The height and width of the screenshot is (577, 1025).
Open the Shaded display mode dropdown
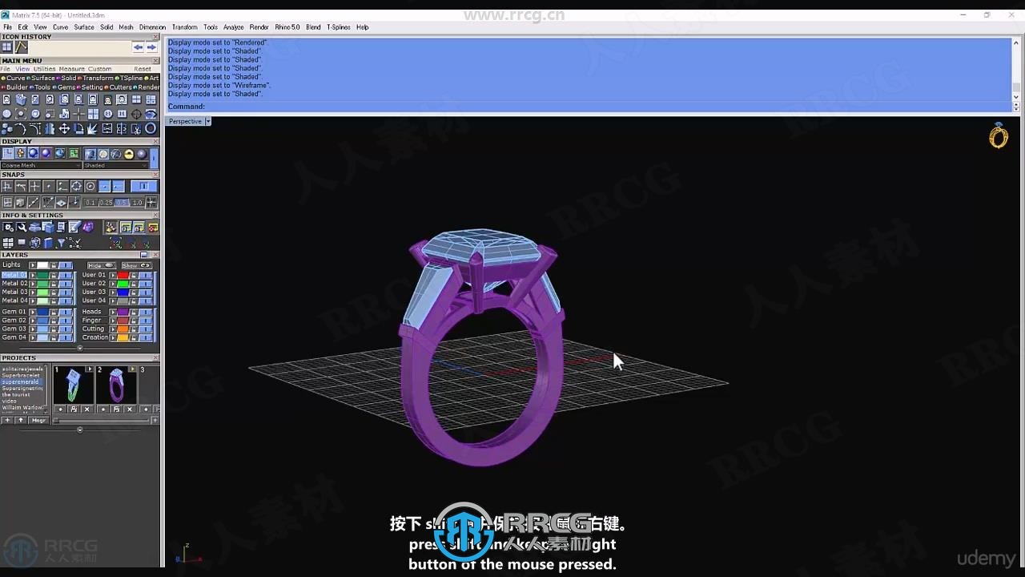[116, 165]
